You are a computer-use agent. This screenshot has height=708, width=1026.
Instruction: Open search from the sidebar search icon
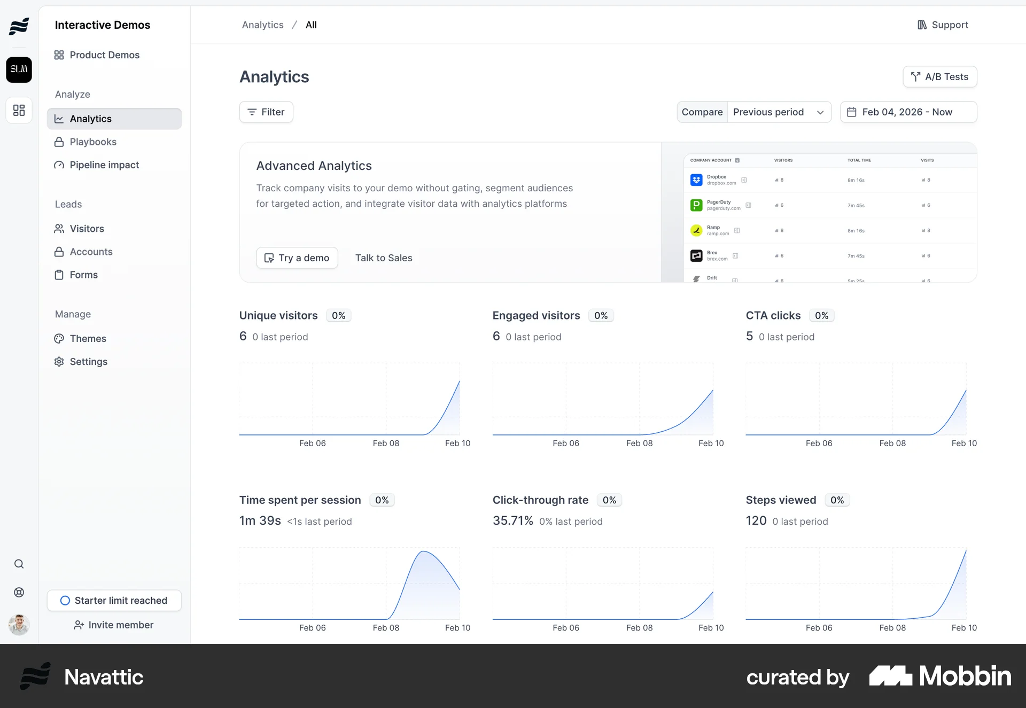click(19, 564)
